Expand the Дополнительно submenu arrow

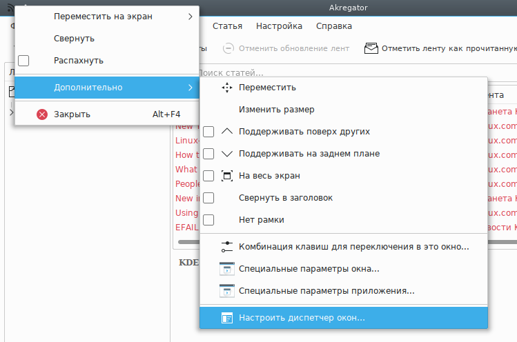click(190, 88)
